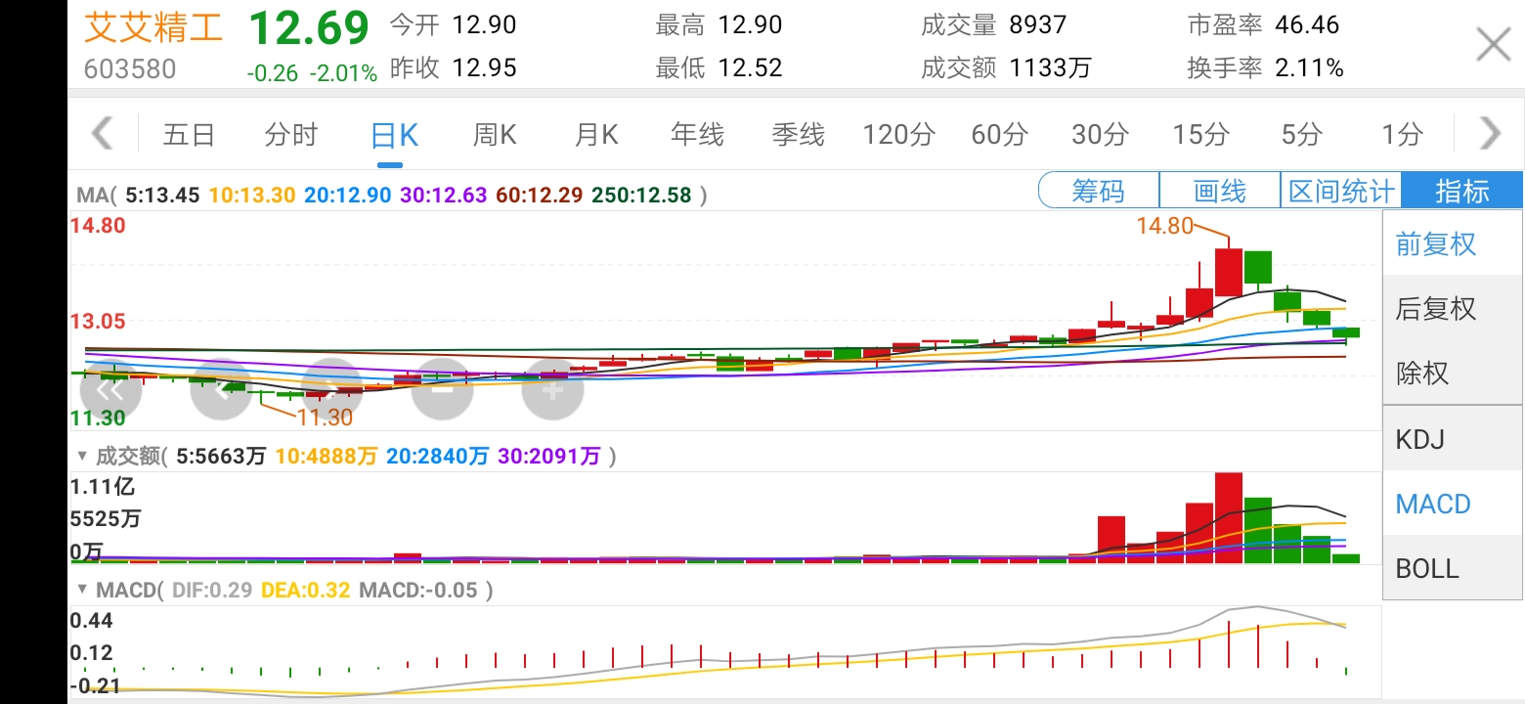This screenshot has width=1525, height=704.
Task: Choose 后复权 adjustment option
Action: [x=1453, y=308]
